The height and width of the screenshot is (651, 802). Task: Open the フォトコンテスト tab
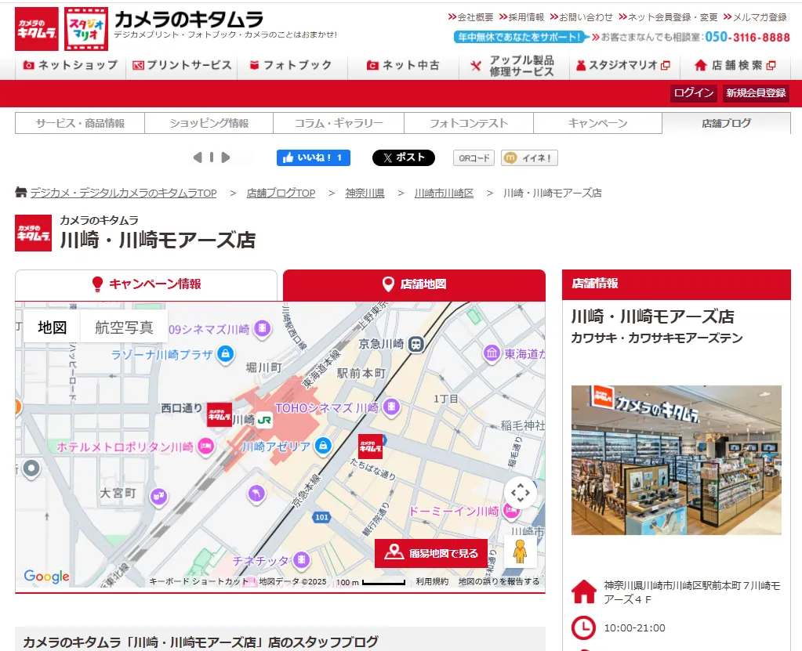(x=469, y=123)
